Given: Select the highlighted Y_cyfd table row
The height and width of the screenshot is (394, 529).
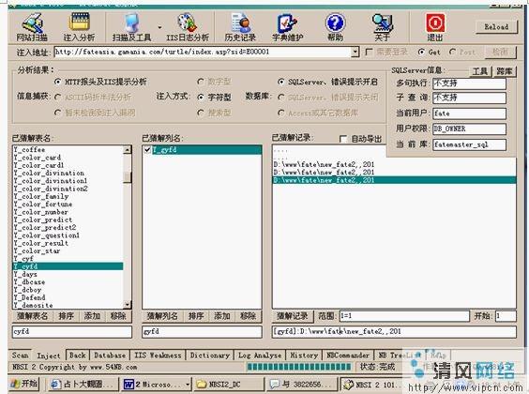Looking at the screenshot, I should tap(68, 266).
